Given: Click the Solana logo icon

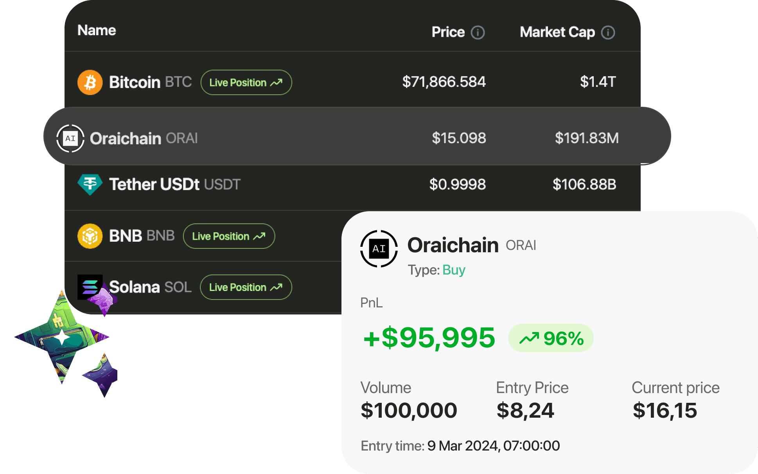Looking at the screenshot, I should tap(90, 287).
